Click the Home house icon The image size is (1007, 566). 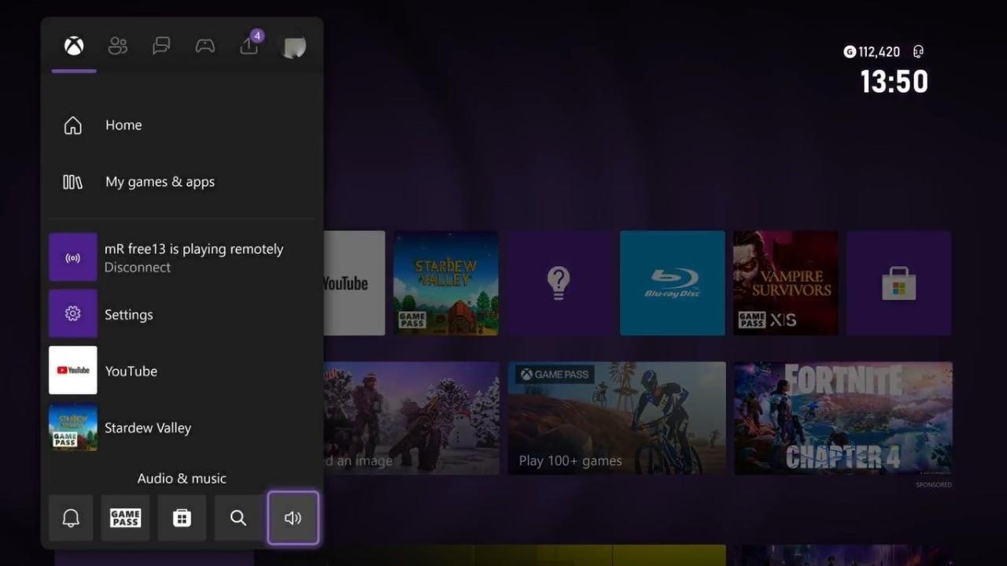pos(72,125)
